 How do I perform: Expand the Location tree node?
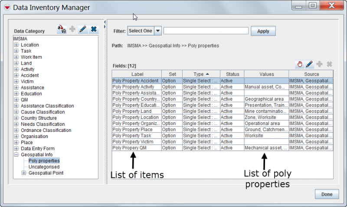click(x=16, y=45)
